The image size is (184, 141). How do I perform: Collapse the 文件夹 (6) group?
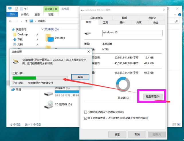click(x=42, y=29)
